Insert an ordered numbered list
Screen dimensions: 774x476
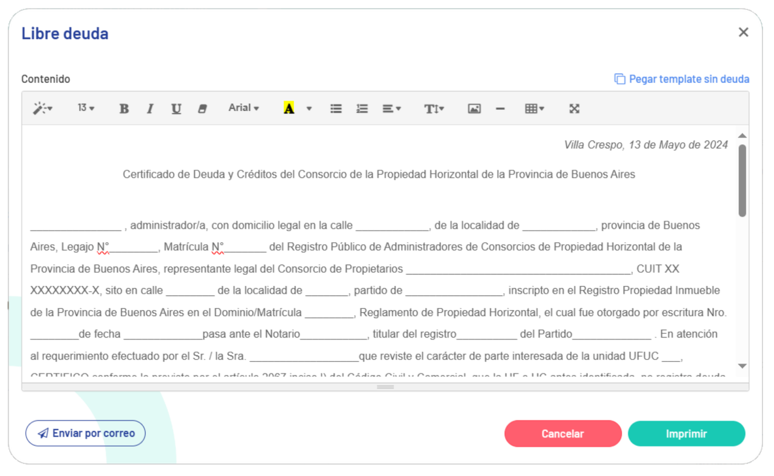pos(363,108)
